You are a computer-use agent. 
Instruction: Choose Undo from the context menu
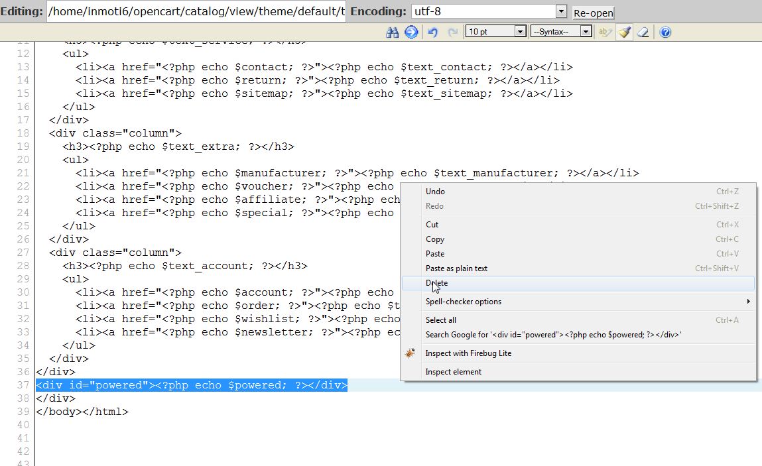(x=578, y=192)
